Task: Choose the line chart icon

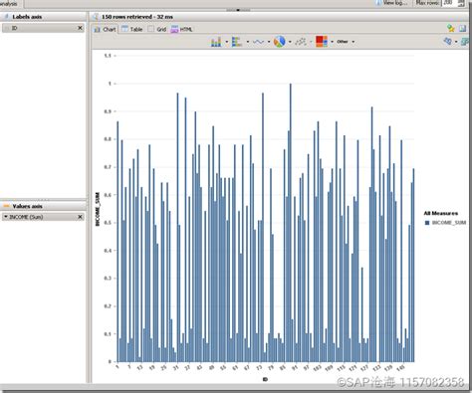Action: click(x=258, y=42)
